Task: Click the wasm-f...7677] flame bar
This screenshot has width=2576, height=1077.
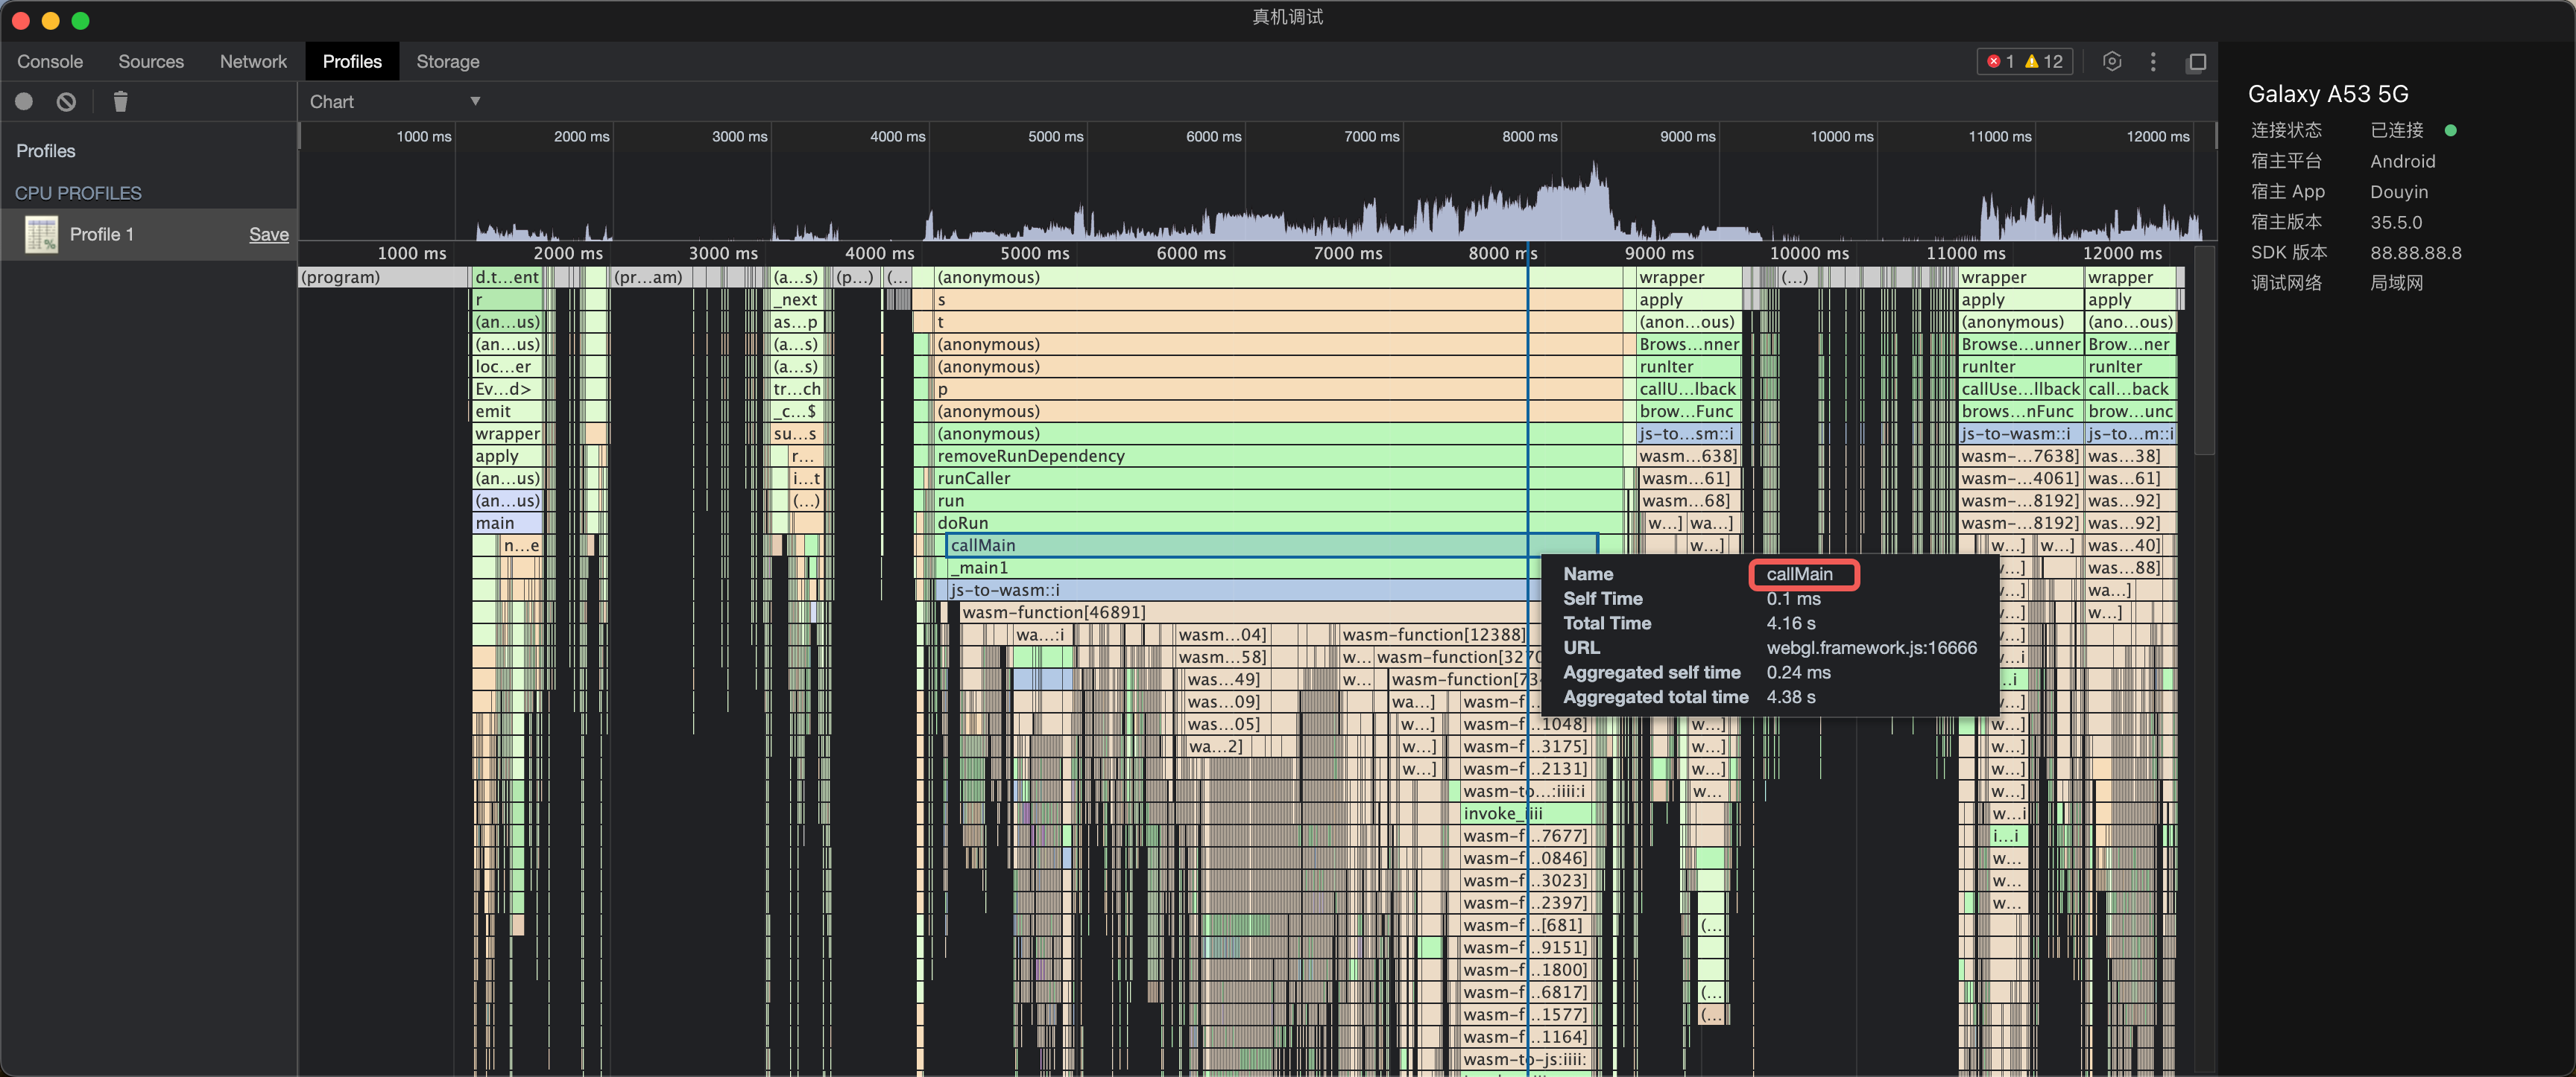Action: click(1524, 835)
